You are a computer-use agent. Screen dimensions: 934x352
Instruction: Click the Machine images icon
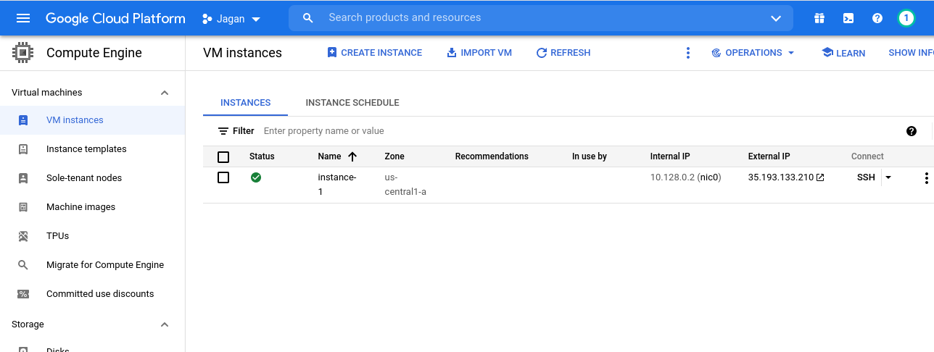[23, 207]
